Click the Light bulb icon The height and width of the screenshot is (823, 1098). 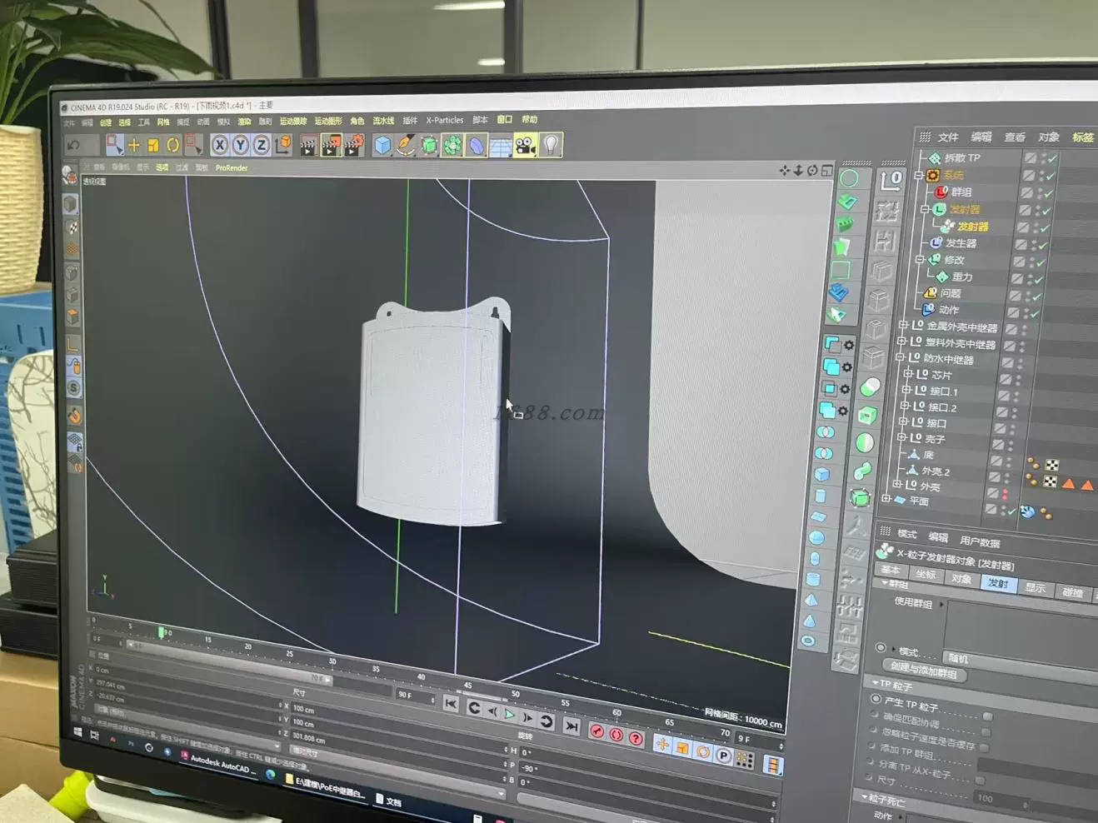[x=551, y=146]
